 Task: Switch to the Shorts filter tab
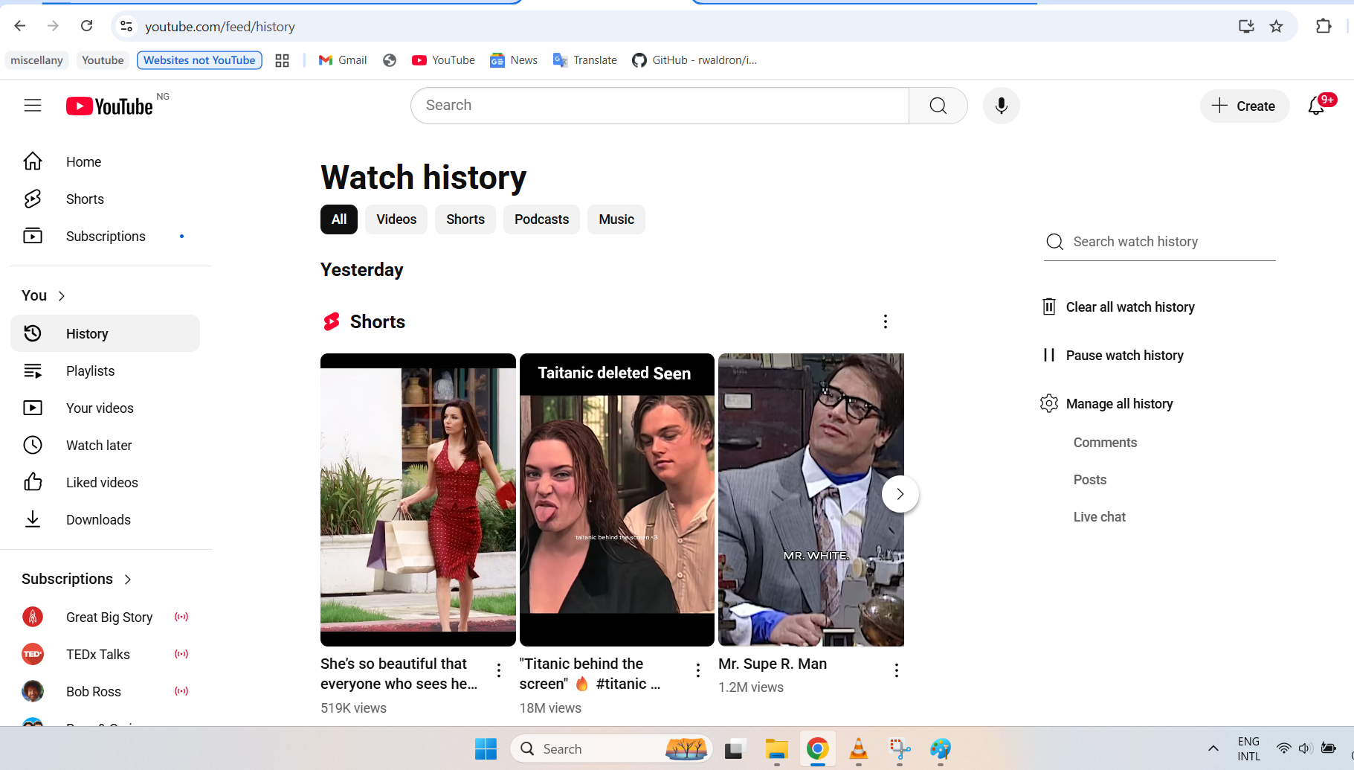pos(465,219)
